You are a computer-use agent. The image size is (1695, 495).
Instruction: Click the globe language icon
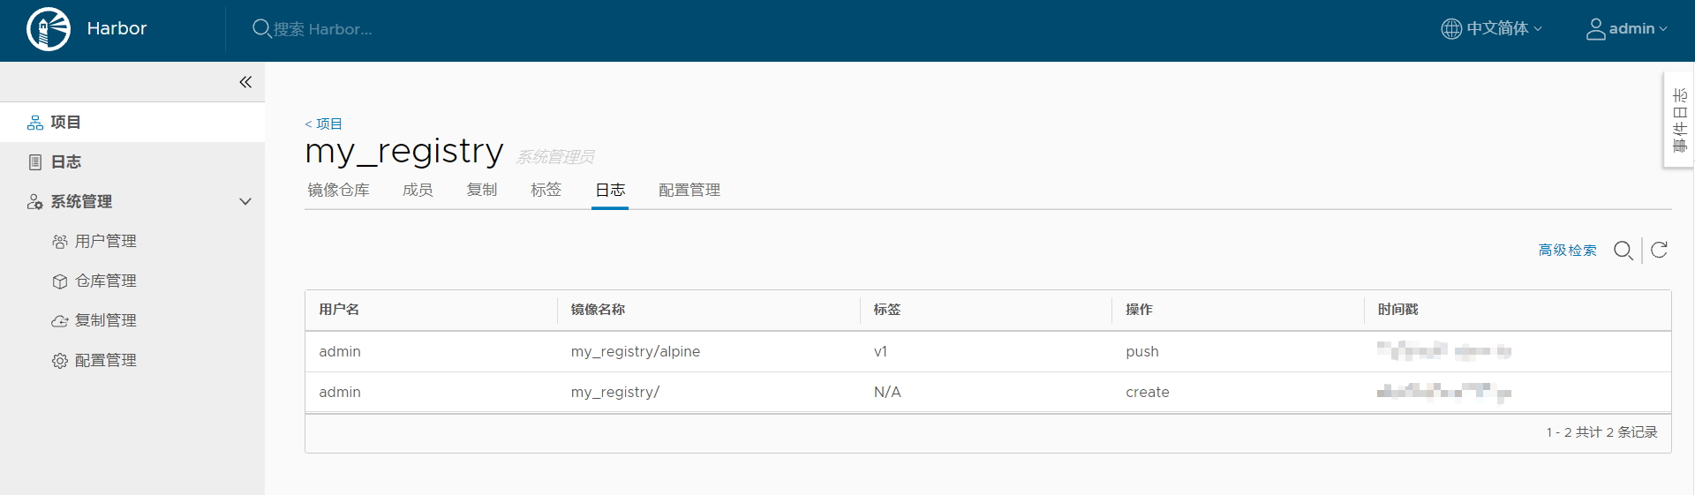pos(1451,29)
